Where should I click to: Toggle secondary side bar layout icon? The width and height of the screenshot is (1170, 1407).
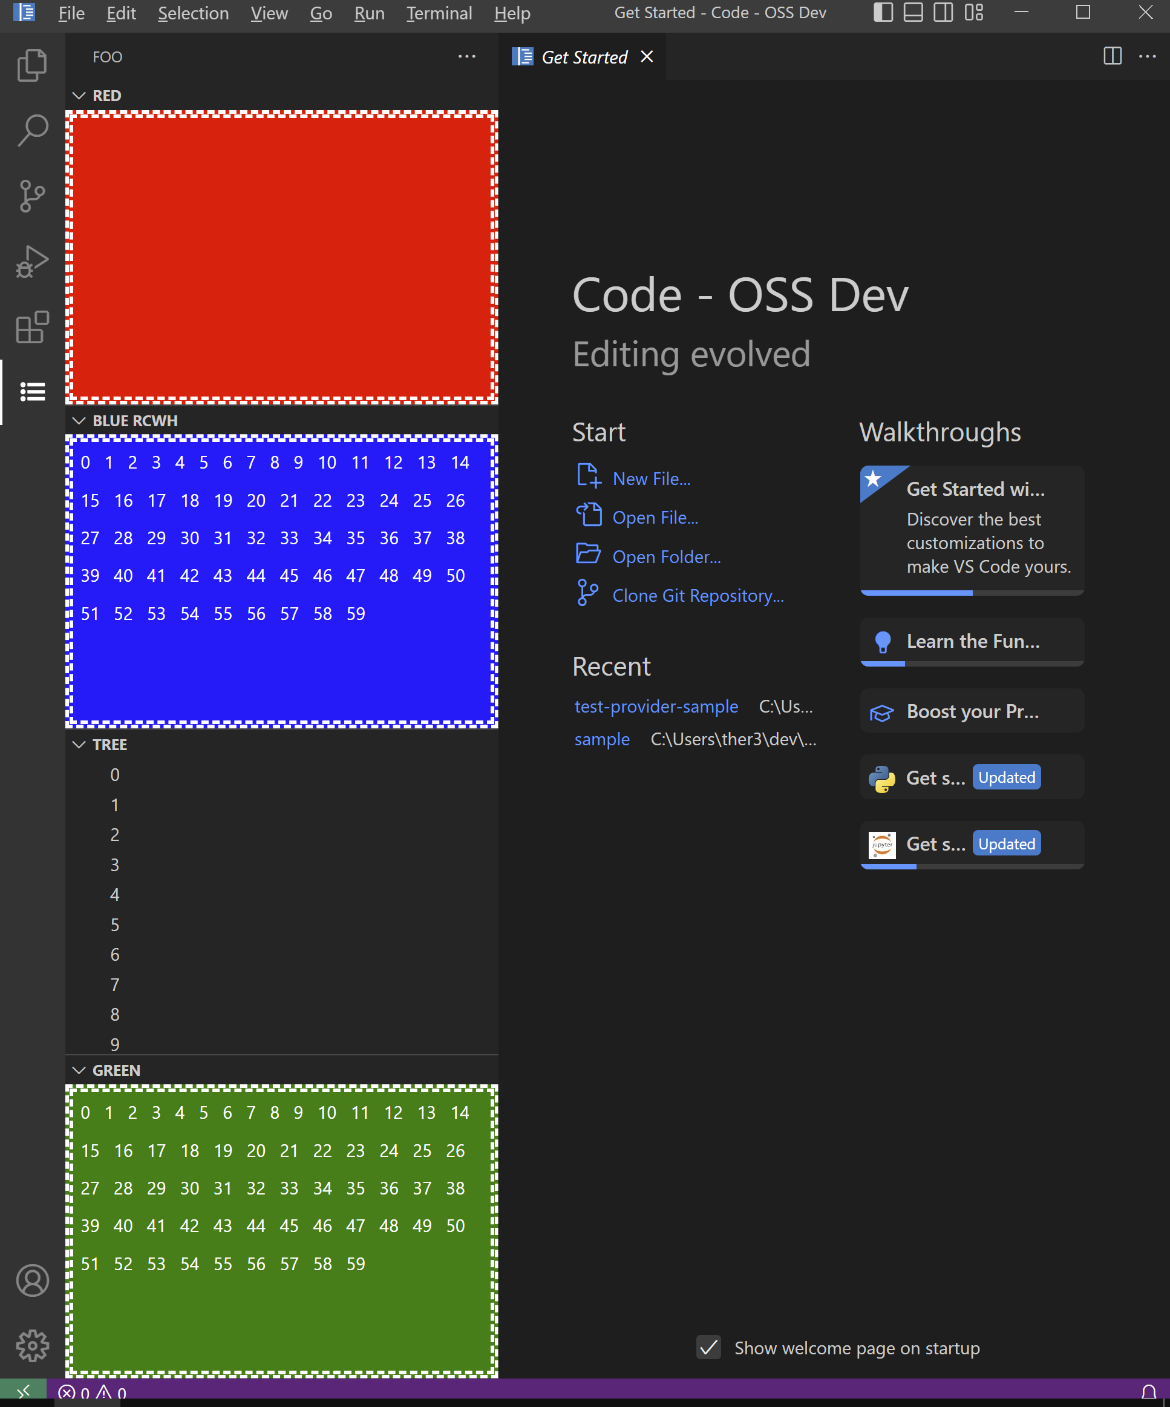944,13
